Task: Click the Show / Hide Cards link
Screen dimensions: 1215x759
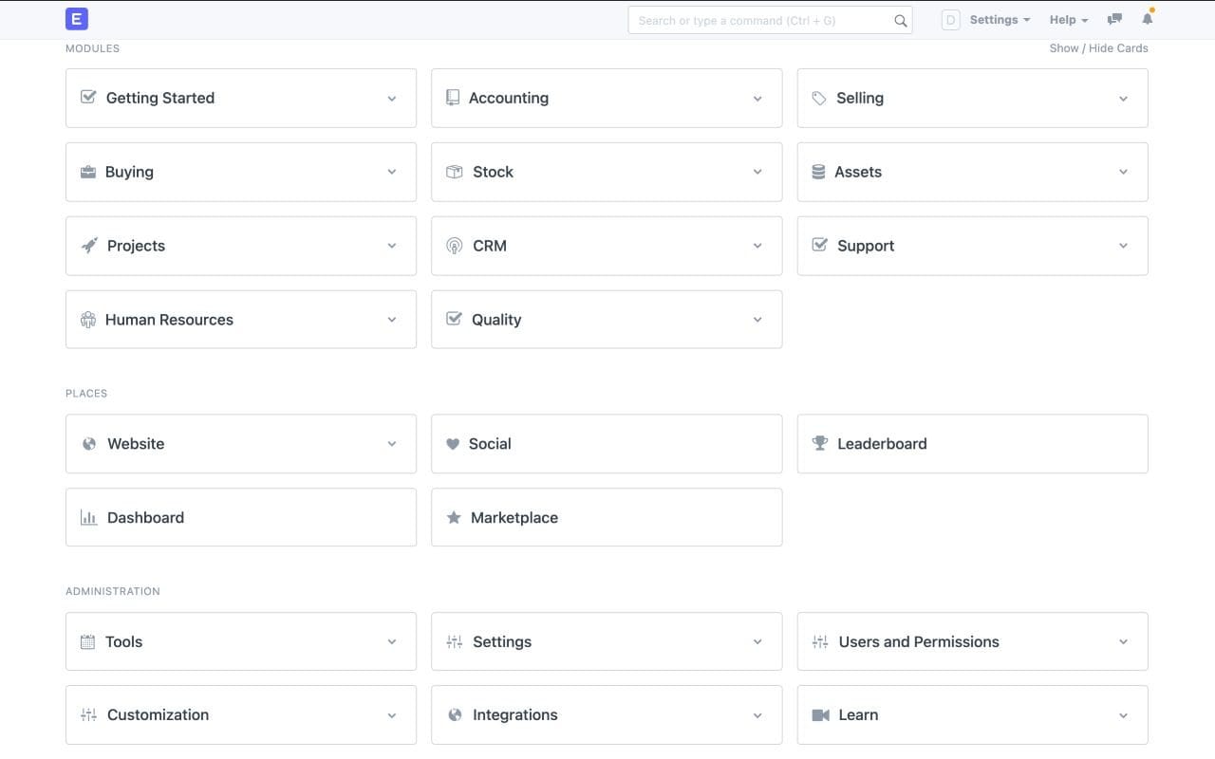Action: (x=1098, y=47)
